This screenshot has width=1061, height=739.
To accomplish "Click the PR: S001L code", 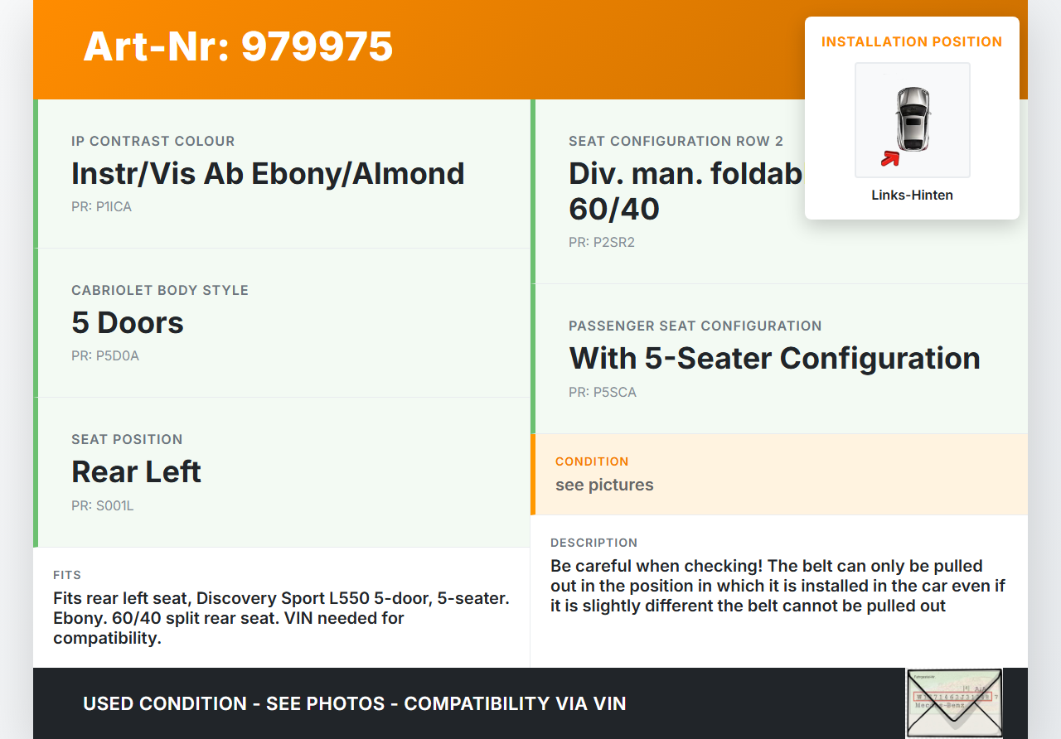I will point(103,505).
